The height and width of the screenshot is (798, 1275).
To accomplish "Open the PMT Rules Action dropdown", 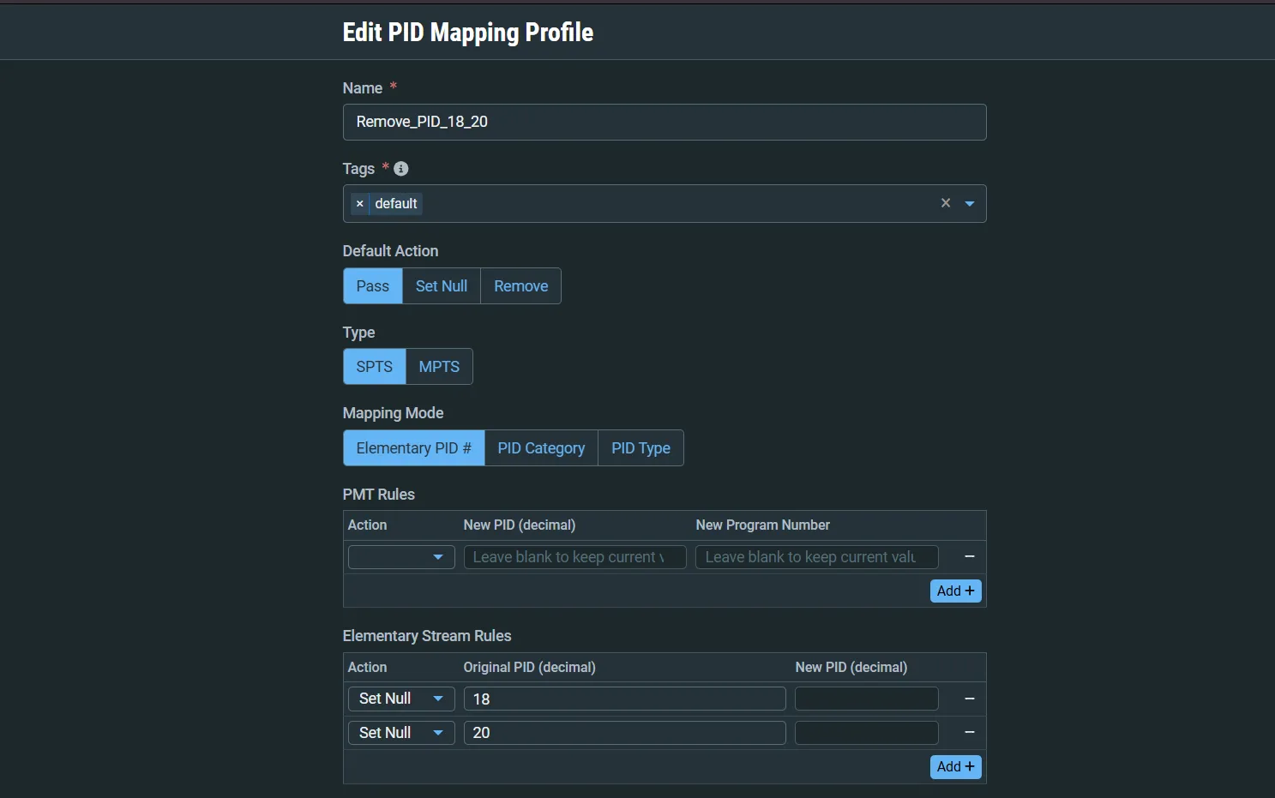I will pos(401,557).
